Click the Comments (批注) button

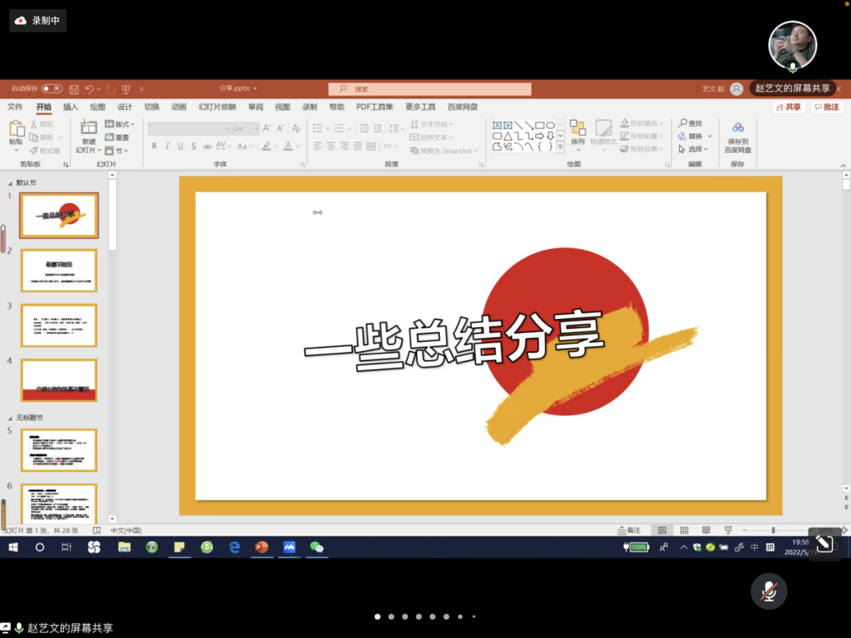[x=827, y=107]
